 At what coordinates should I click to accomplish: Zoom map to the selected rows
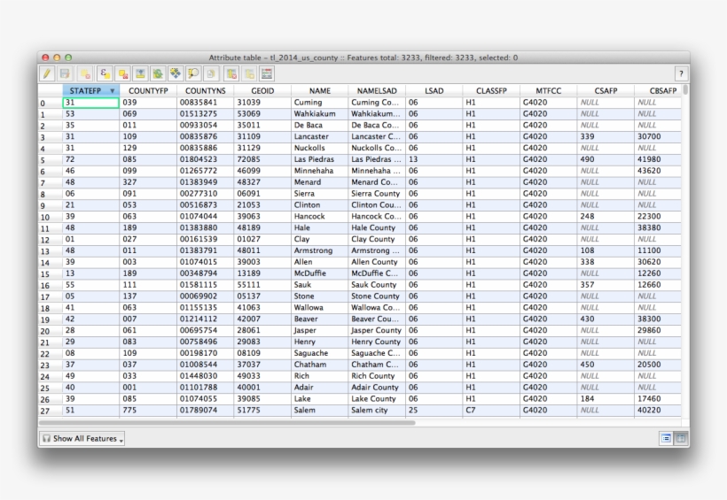click(193, 74)
